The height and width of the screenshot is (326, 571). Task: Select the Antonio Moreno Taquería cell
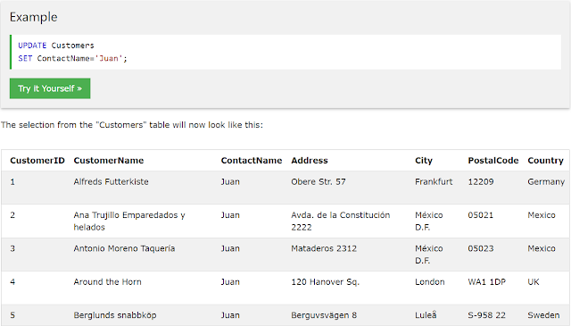click(124, 248)
